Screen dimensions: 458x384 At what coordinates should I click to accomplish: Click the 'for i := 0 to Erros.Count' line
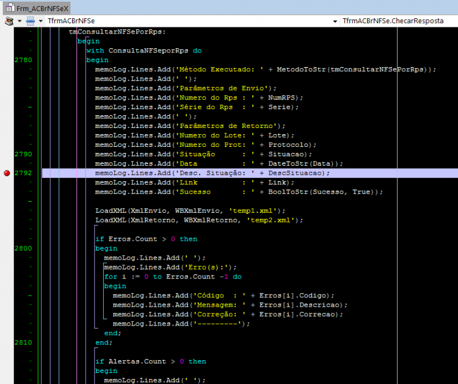pyautogui.click(x=173, y=277)
